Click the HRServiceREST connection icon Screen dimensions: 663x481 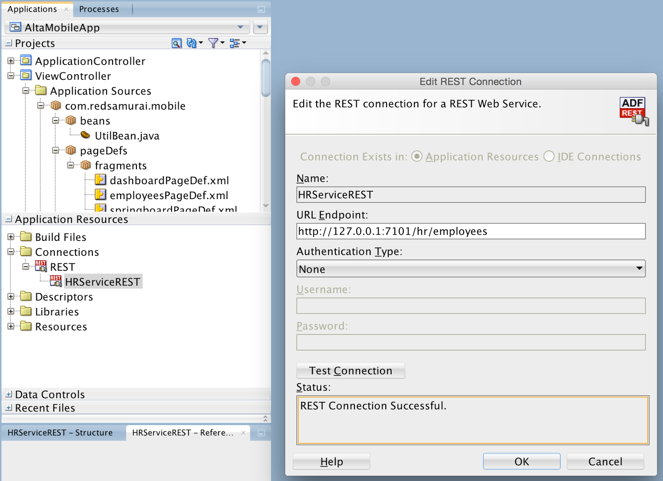pyautogui.click(x=56, y=281)
